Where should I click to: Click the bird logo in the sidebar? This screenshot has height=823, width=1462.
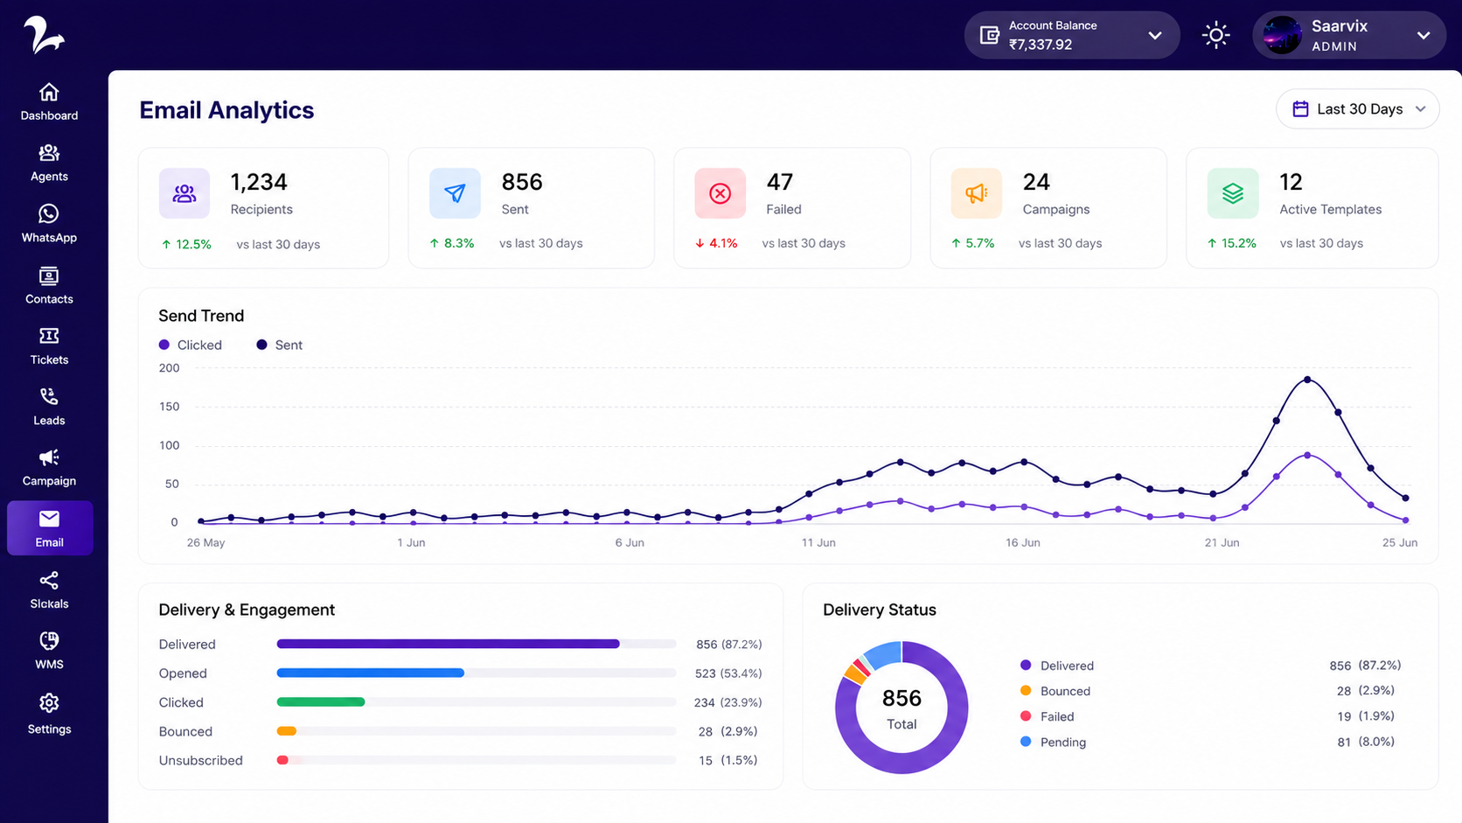[x=44, y=35]
